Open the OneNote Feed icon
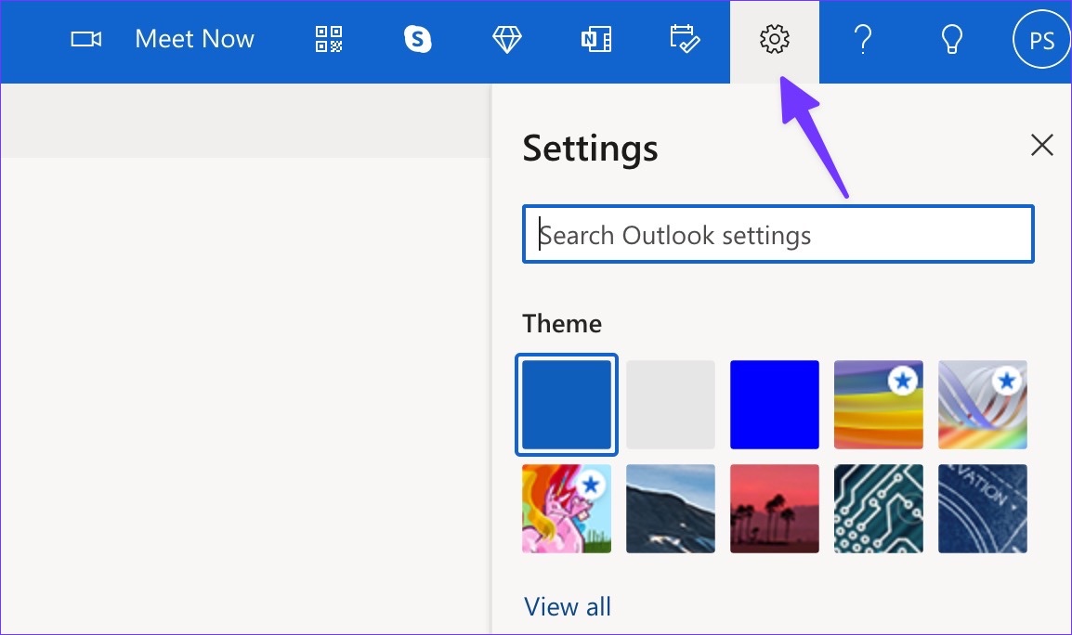Image resolution: width=1072 pixels, height=635 pixels. tap(595, 40)
